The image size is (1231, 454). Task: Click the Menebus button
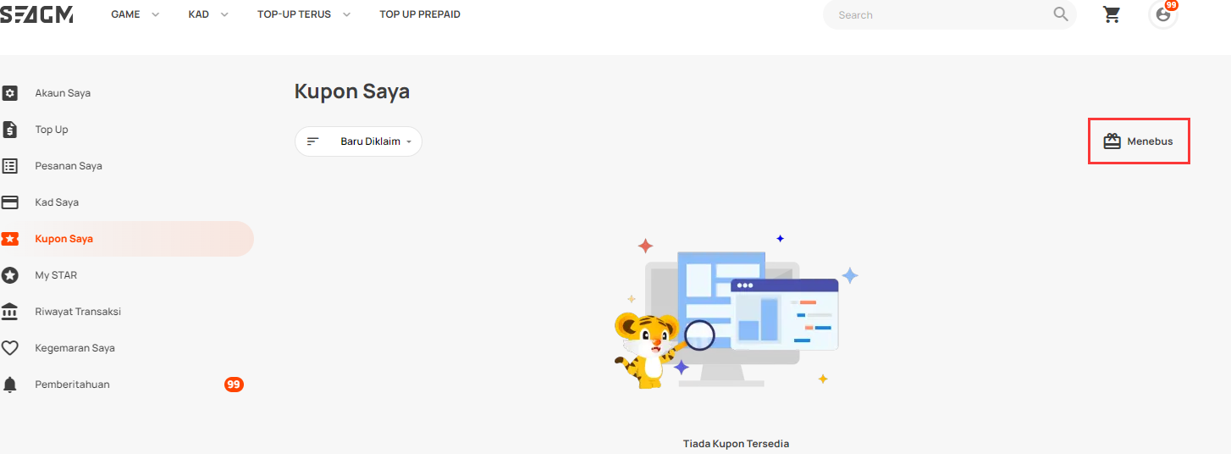[1139, 141]
